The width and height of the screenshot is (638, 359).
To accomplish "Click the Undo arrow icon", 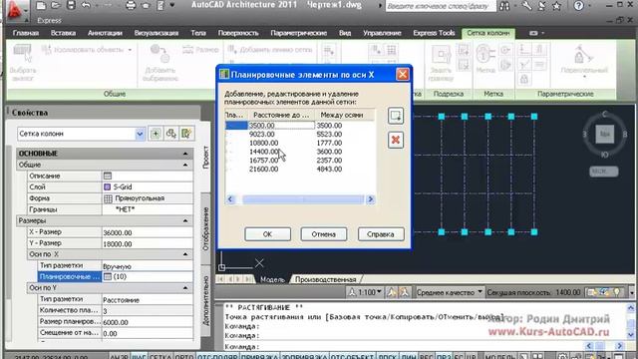I will tap(86, 5).
